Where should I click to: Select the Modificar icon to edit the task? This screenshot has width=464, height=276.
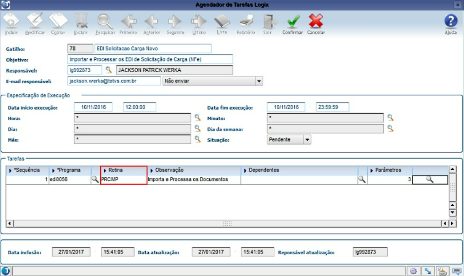point(34,22)
